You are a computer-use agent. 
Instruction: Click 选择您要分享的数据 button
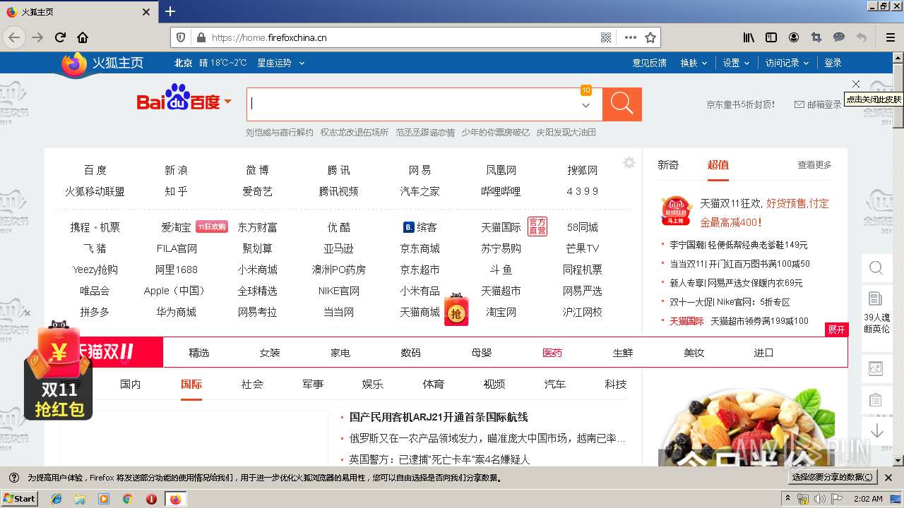point(833,478)
